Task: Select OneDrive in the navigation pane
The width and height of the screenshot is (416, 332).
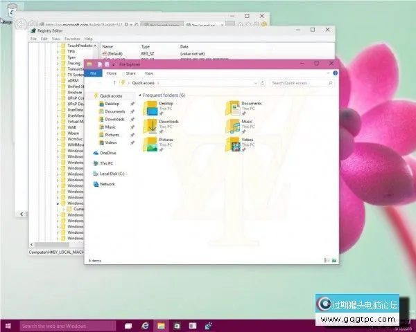Action: pos(107,153)
